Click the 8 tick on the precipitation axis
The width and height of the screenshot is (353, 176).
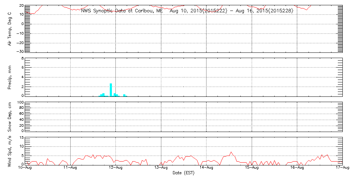pyautogui.click(x=22, y=58)
